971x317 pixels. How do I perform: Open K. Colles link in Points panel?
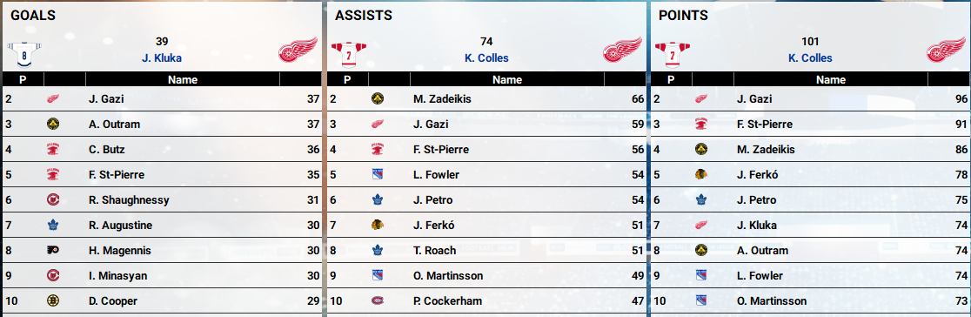(x=810, y=58)
